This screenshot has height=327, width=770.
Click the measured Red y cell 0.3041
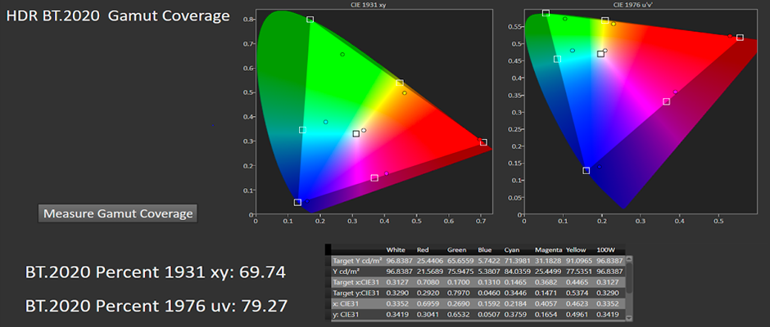(x=428, y=315)
